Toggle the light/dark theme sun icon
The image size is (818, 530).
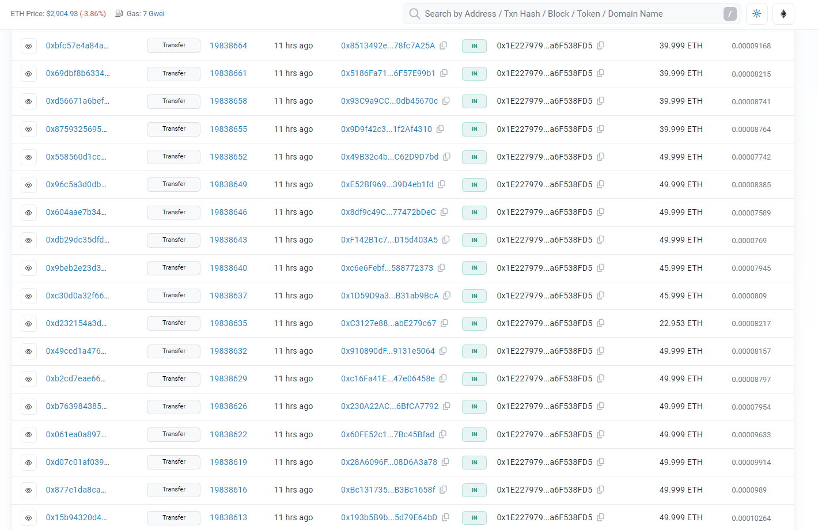pos(756,14)
